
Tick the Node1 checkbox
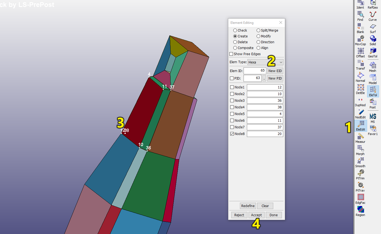point(232,87)
